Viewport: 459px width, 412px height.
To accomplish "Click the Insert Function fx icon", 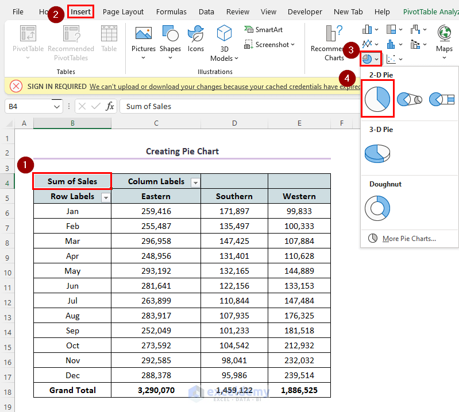I will coord(110,106).
